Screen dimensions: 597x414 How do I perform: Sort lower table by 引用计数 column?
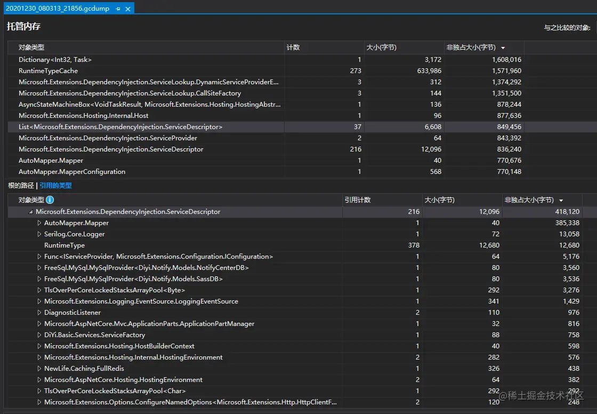coord(358,200)
